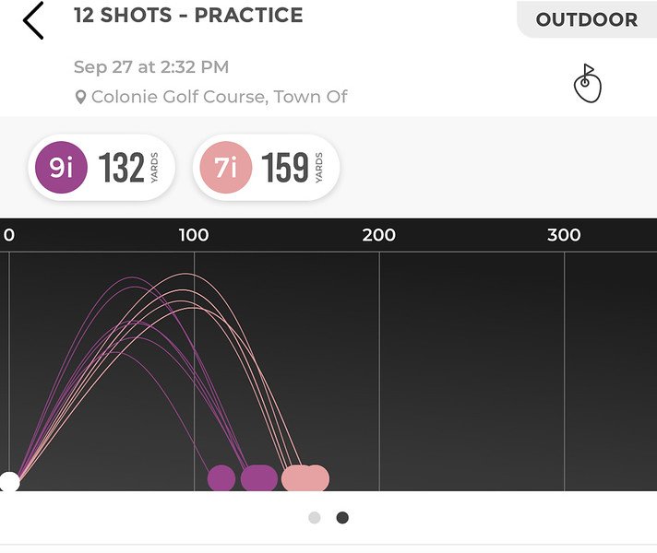Tap the 200 yard axis marker
Screen dimensions: 657x553
click(x=378, y=235)
